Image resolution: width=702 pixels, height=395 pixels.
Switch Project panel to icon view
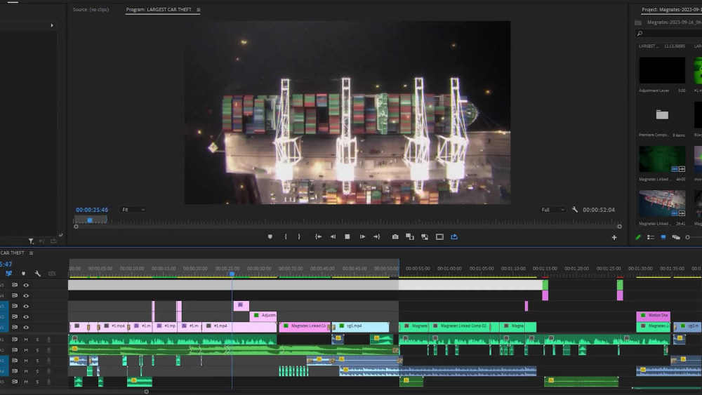(x=663, y=237)
